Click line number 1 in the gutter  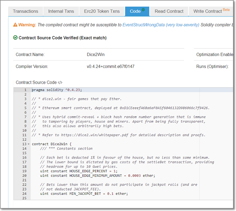25,90
